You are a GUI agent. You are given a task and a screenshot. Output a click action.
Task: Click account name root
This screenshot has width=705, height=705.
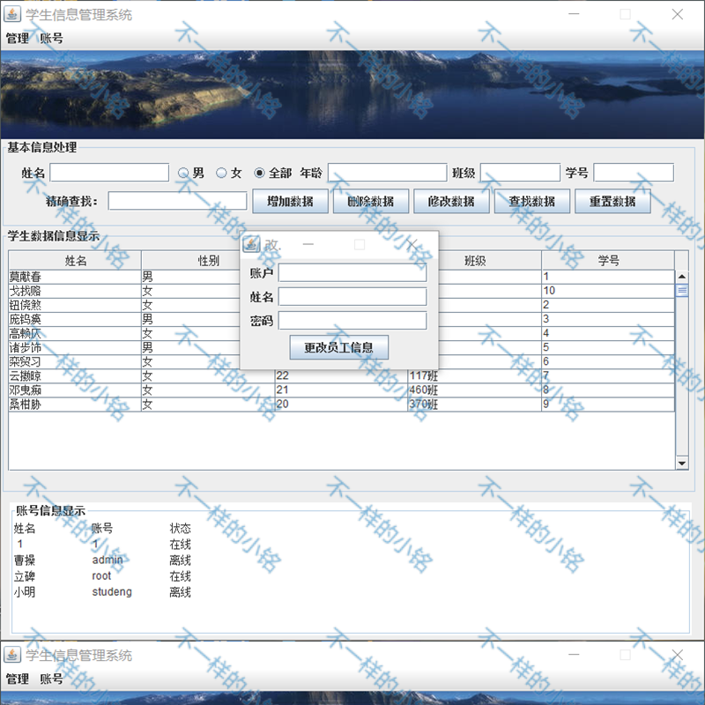point(101,576)
